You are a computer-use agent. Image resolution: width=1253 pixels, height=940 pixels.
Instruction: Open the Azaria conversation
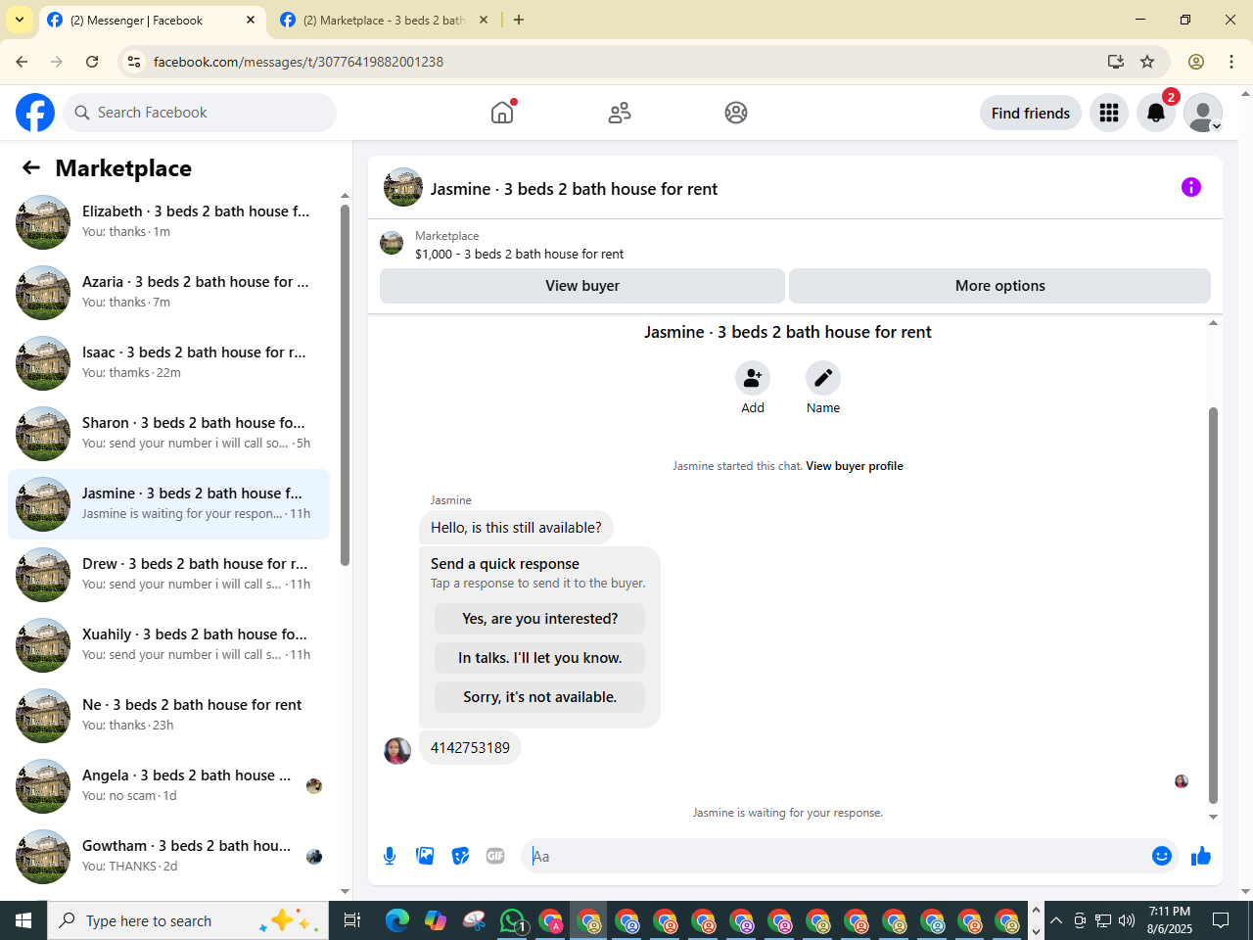tap(168, 293)
